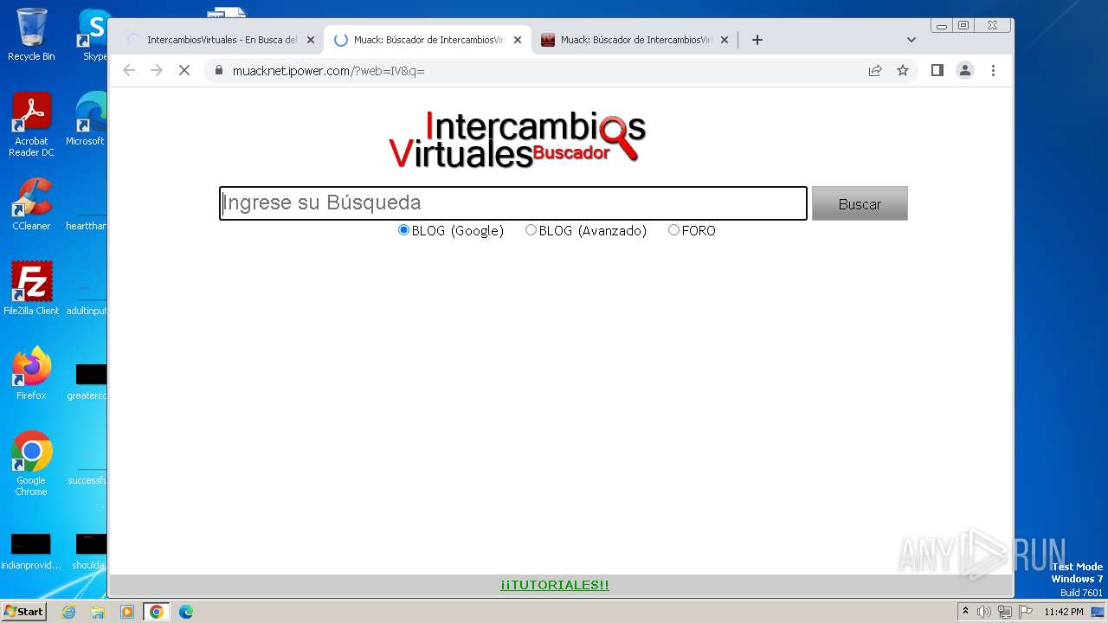Screen dimensions: 1108x623
Task: Open a new Chrome tab
Action: [x=757, y=40]
